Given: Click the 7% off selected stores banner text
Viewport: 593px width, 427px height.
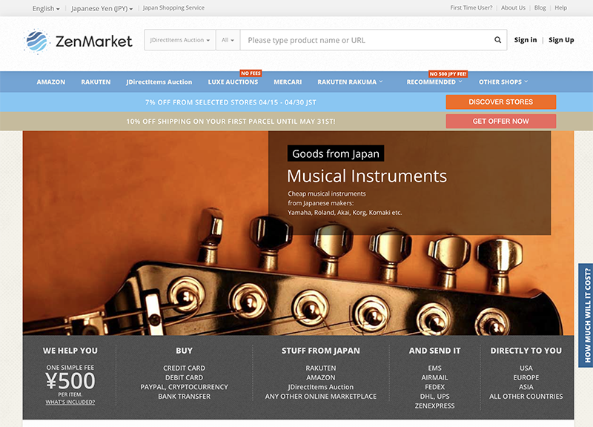Looking at the screenshot, I should pos(231,102).
